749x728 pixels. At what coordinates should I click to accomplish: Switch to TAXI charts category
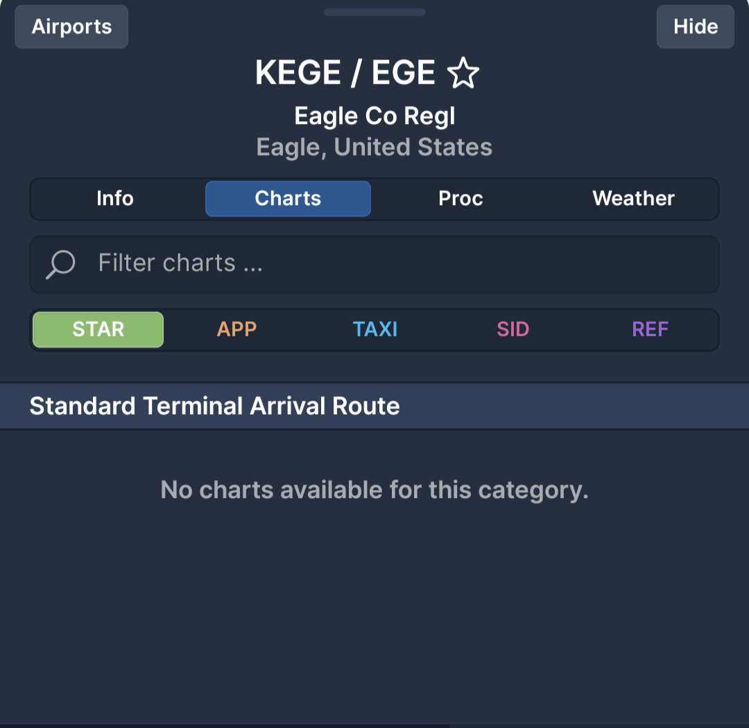point(374,330)
